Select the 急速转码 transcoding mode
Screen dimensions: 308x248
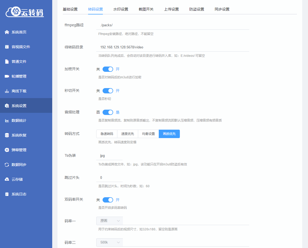click(107, 134)
